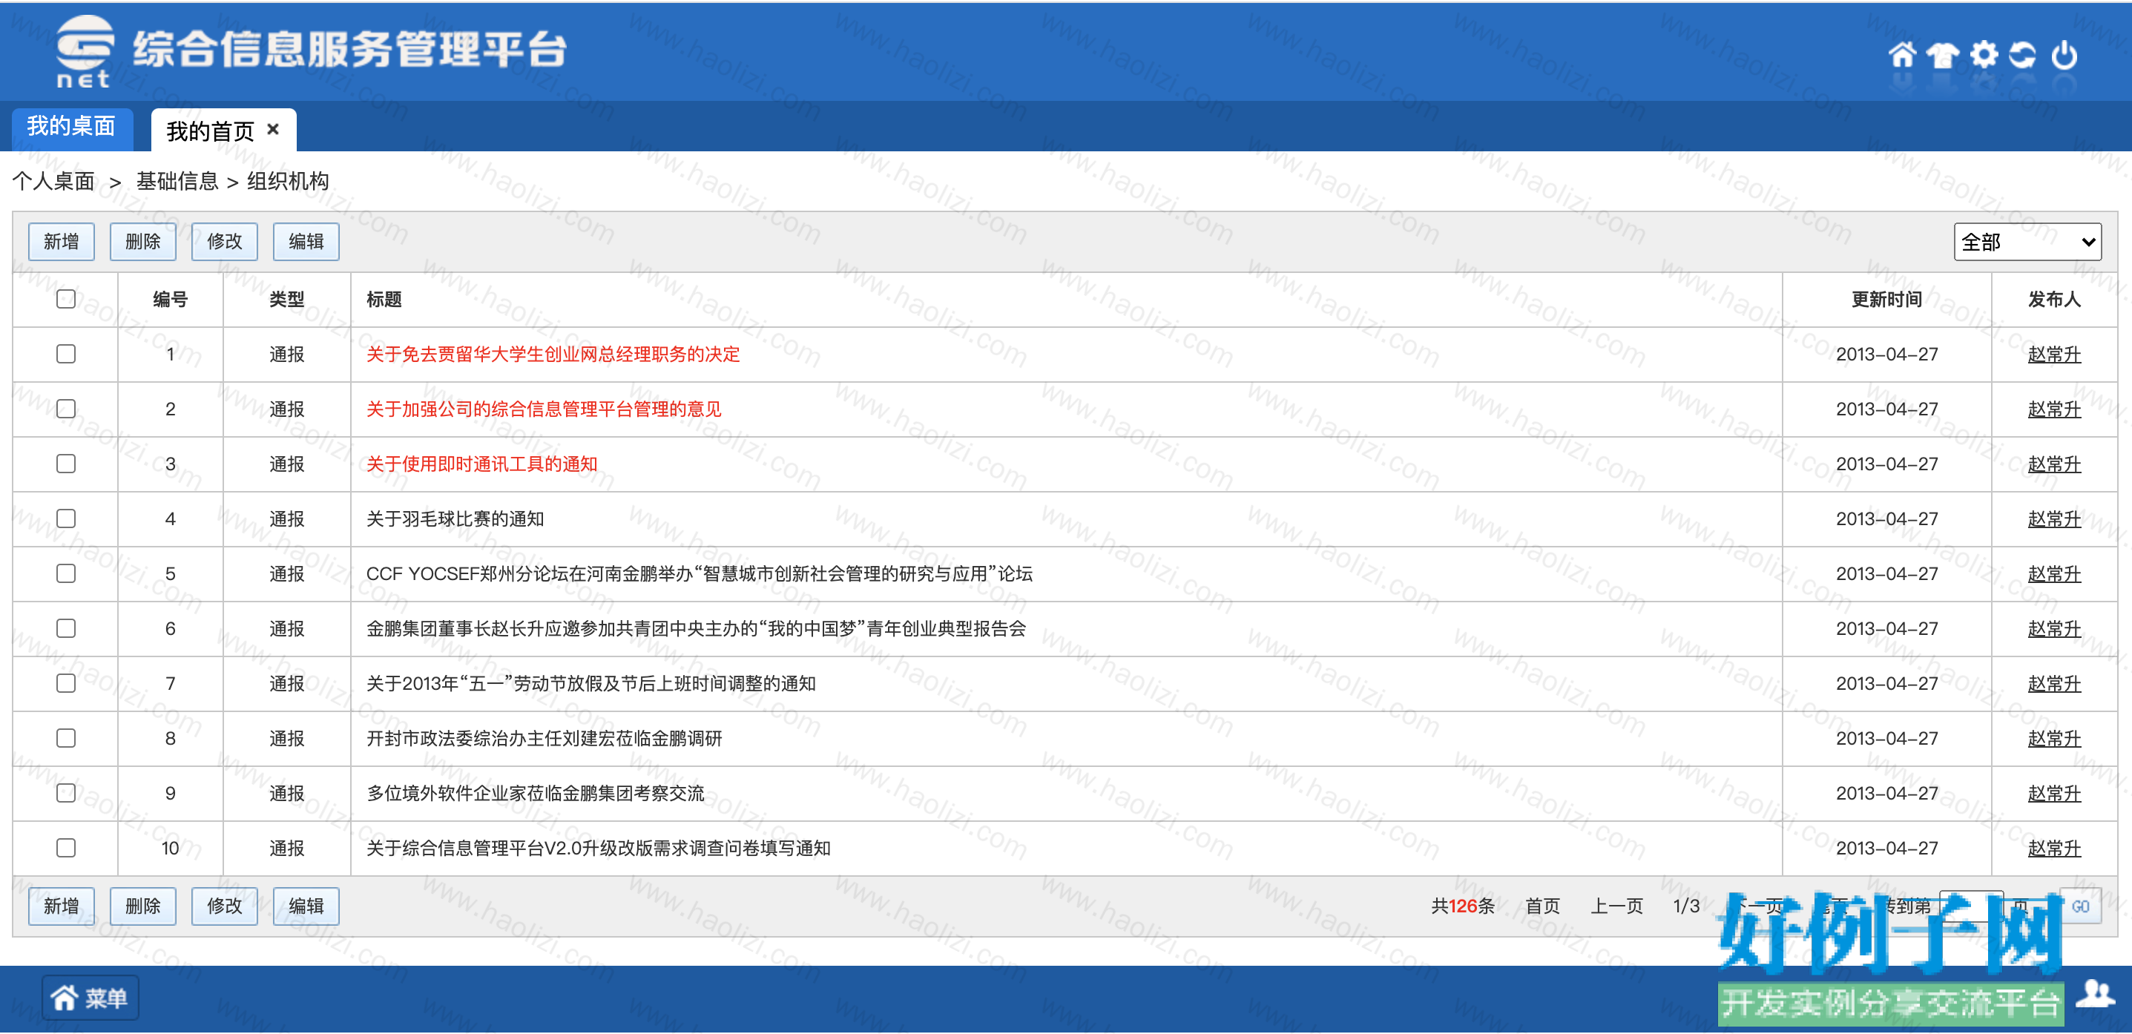The width and height of the screenshot is (2132, 1034).
Task: Open notice 关于免去贾留华大学生创业网总经理职务的决定
Action: coord(553,355)
